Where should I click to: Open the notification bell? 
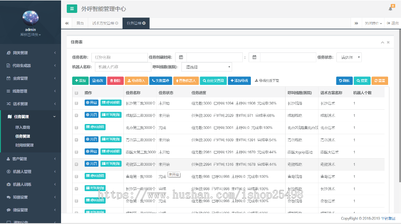coord(390,9)
